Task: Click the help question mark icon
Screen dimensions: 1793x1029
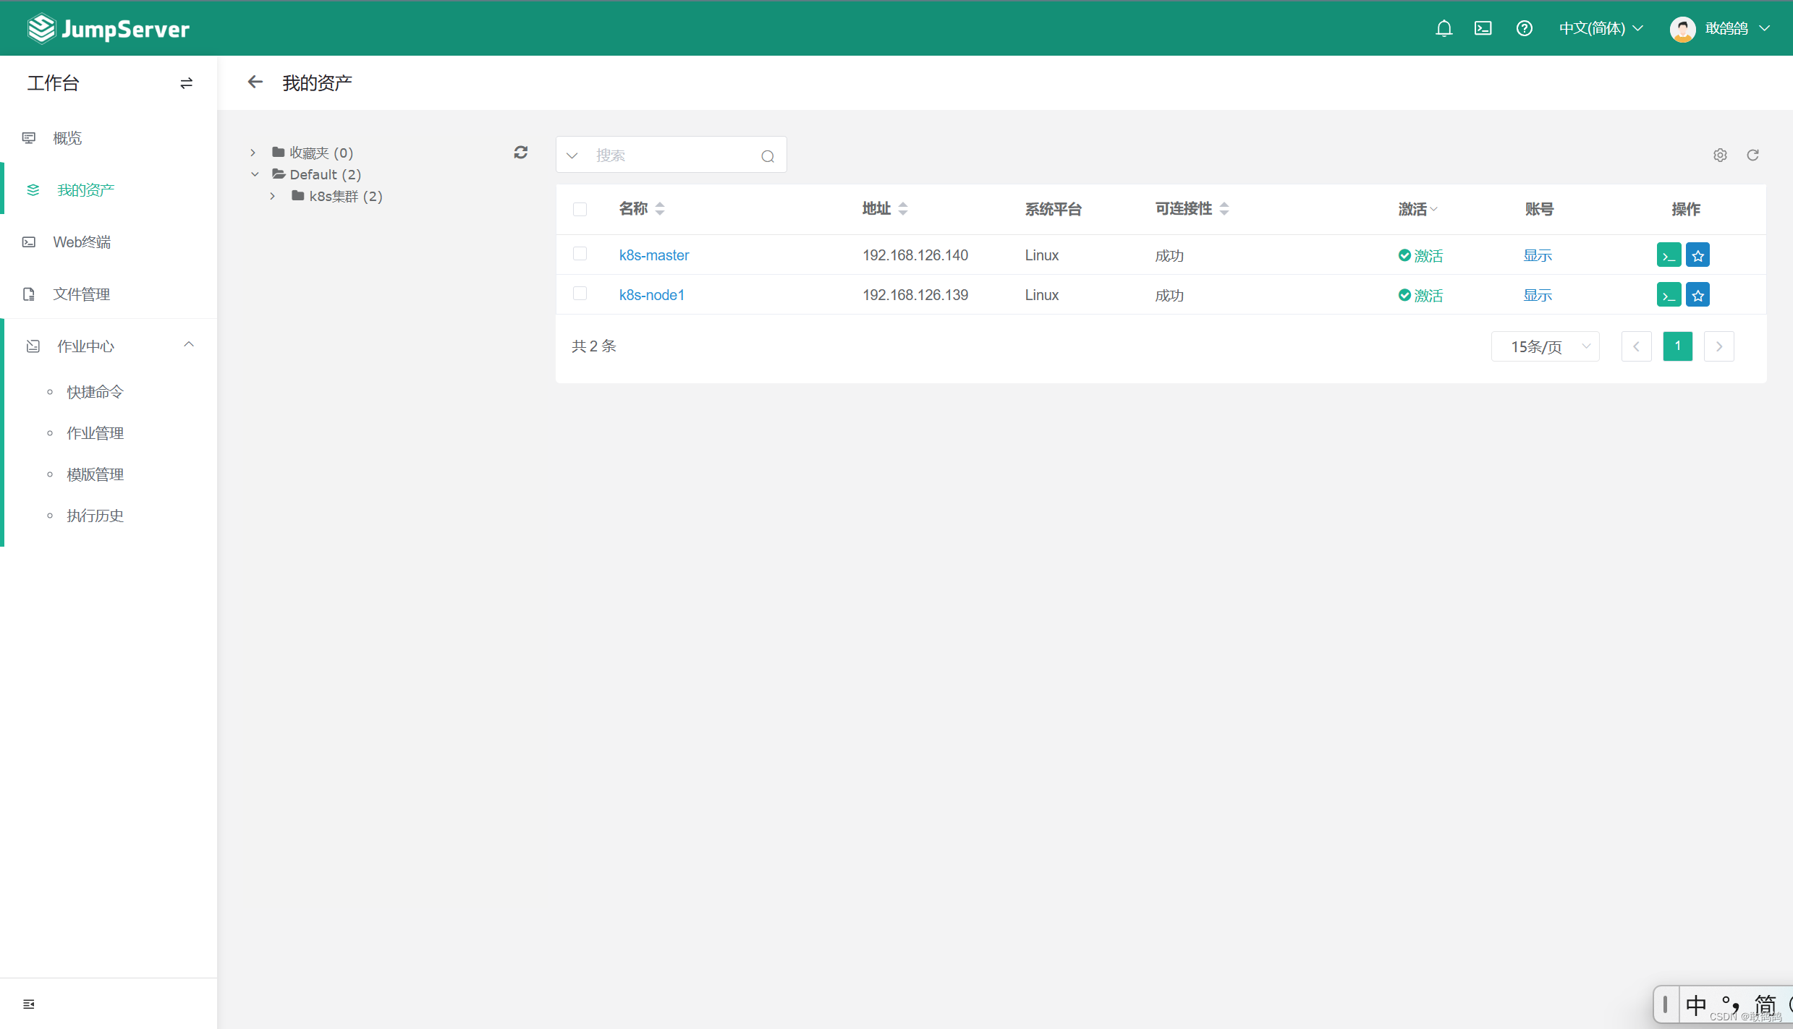Action: (x=1524, y=28)
